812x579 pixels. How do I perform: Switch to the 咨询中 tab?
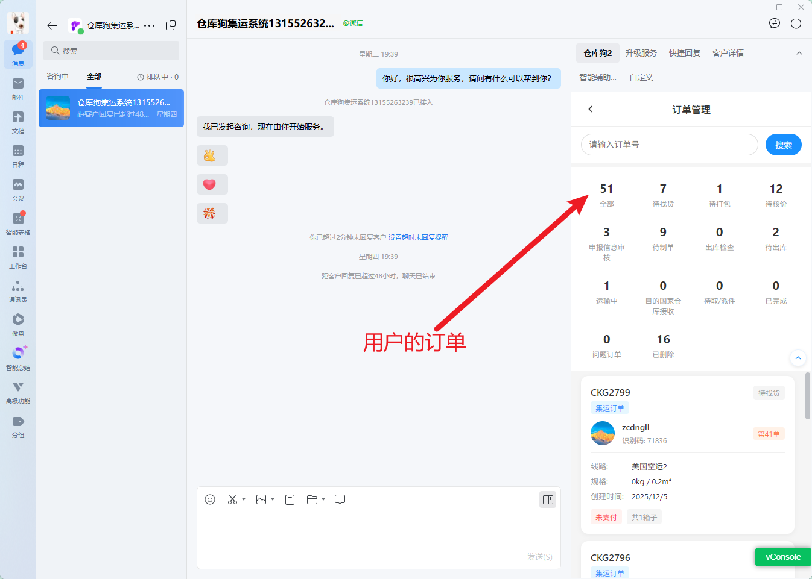click(57, 77)
